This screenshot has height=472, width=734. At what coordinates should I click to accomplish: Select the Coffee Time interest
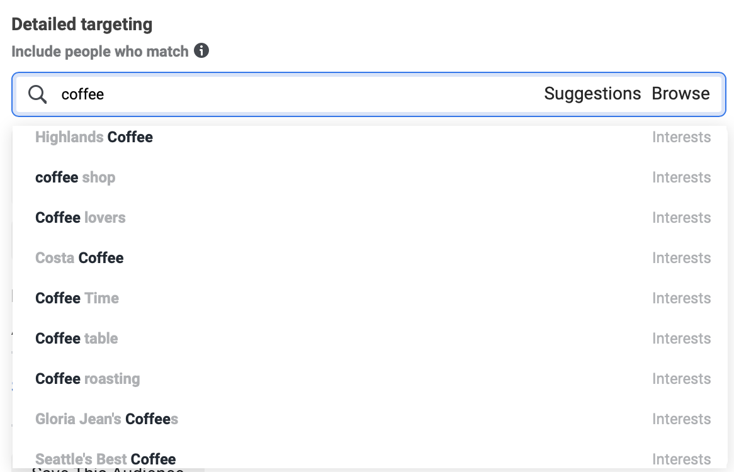tap(77, 298)
